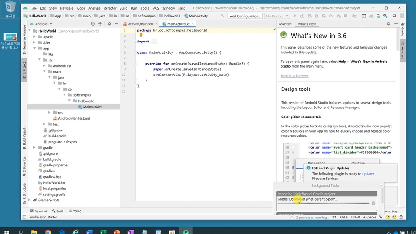Open Resource Manager tool window
This screenshot has height=234, width=416.
coord(24,39)
